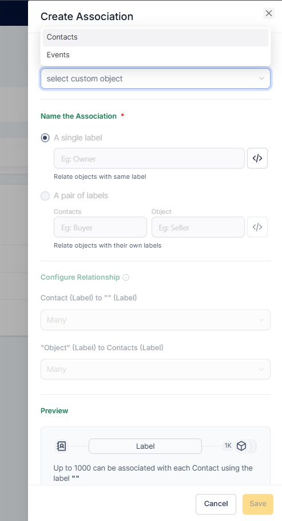Focus the Eg: Seller Object field
282x521 pixels.
(x=198, y=228)
